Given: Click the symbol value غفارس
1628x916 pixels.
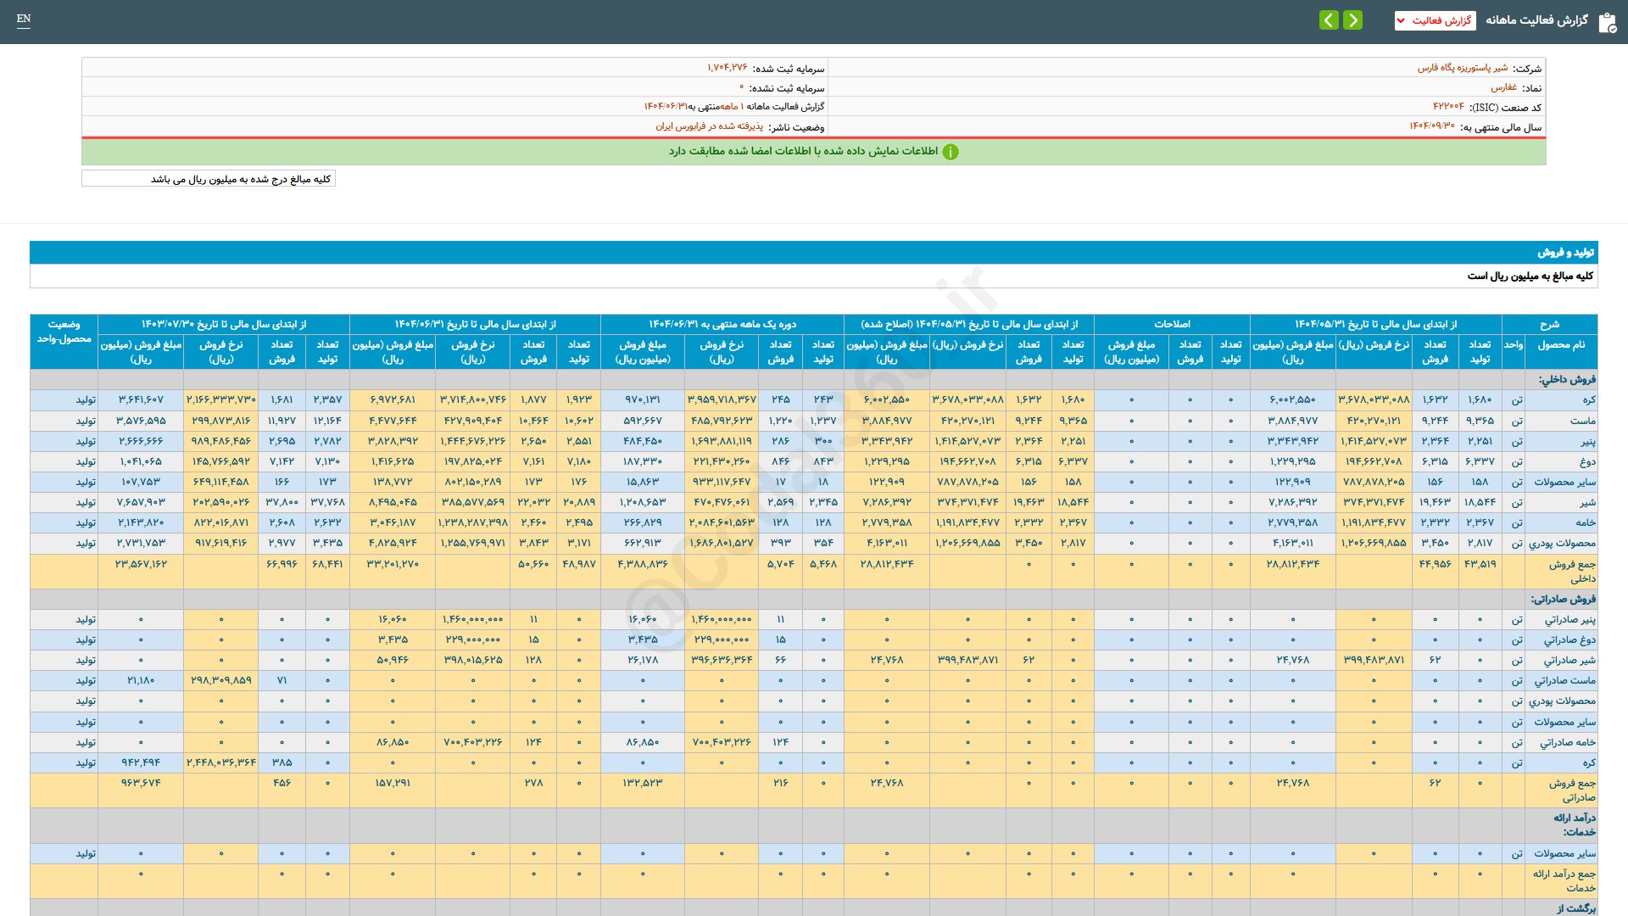Looking at the screenshot, I should pos(1503,87).
